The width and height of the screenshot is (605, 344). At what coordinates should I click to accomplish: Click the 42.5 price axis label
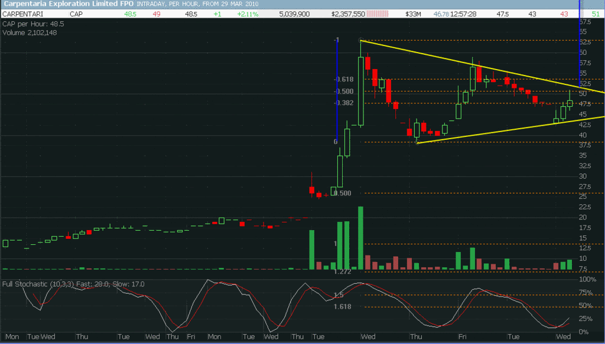pyautogui.click(x=585, y=125)
